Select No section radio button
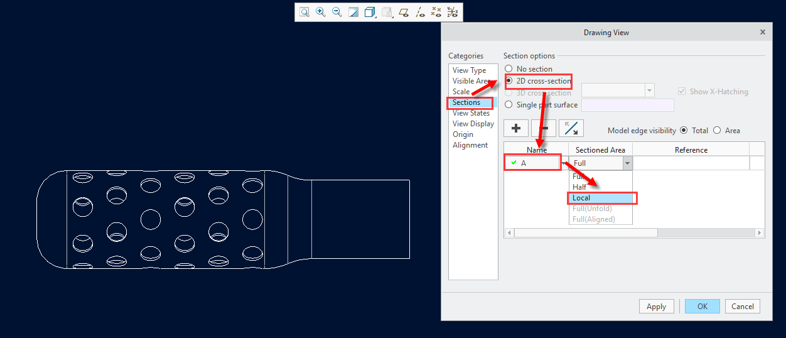Screen dimensions: 786x338 pyautogui.click(x=509, y=69)
